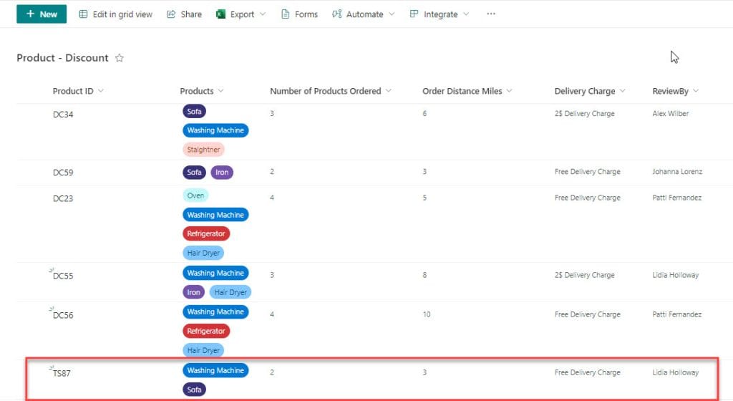Click the Staightner tag in DC34 row
The width and height of the screenshot is (733, 401).
click(x=203, y=150)
